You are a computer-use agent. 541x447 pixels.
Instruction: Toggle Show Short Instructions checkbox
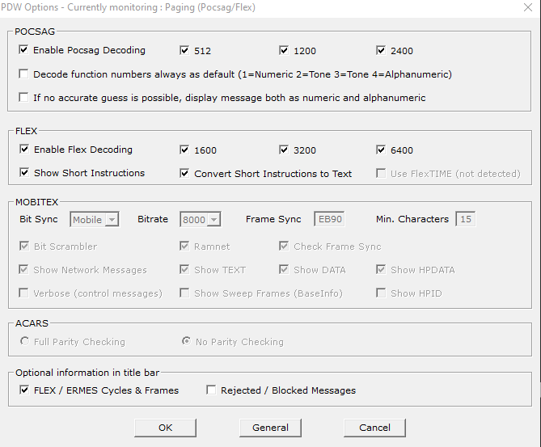pyautogui.click(x=24, y=172)
